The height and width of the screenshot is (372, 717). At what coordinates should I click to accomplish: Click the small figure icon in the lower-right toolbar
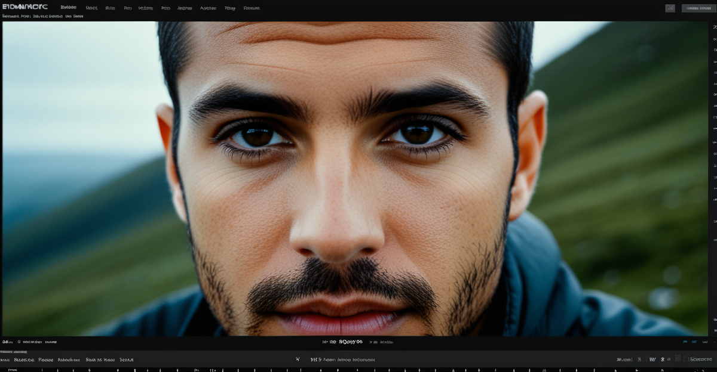pos(661,359)
